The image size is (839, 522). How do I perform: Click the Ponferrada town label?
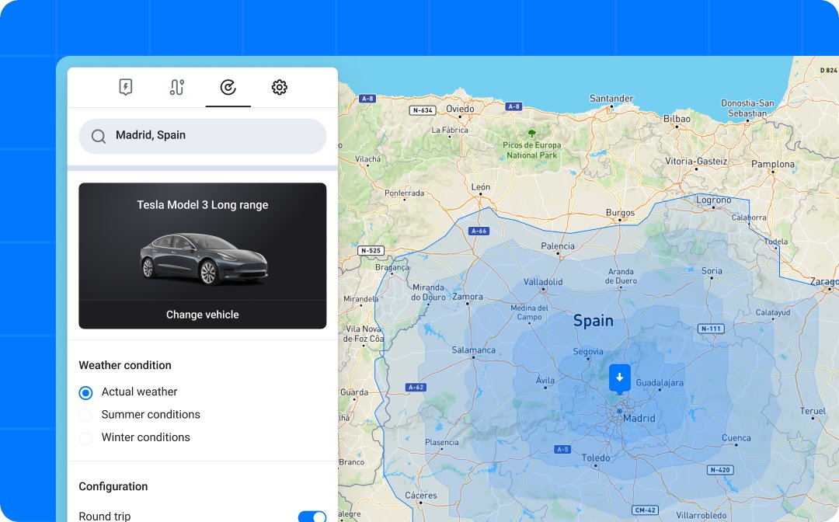coord(405,193)
